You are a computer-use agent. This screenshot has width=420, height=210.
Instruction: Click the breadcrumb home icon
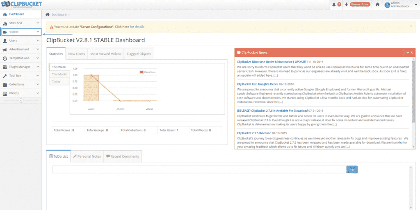click(x=48, y=14)
